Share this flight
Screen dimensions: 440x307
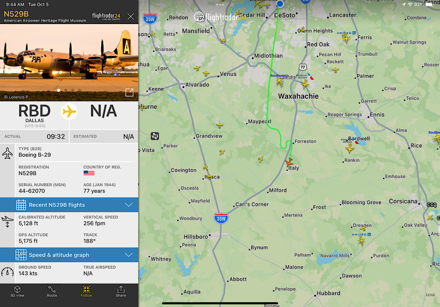(121, 292)
